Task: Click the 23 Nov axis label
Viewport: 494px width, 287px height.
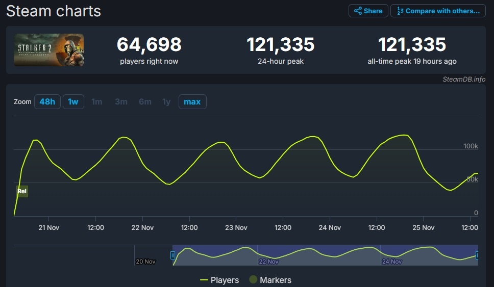Action: 236,227
